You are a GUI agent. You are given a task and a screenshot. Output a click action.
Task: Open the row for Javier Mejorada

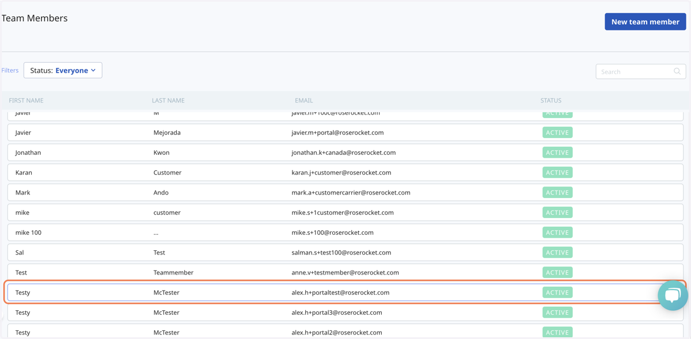[345, 132]
